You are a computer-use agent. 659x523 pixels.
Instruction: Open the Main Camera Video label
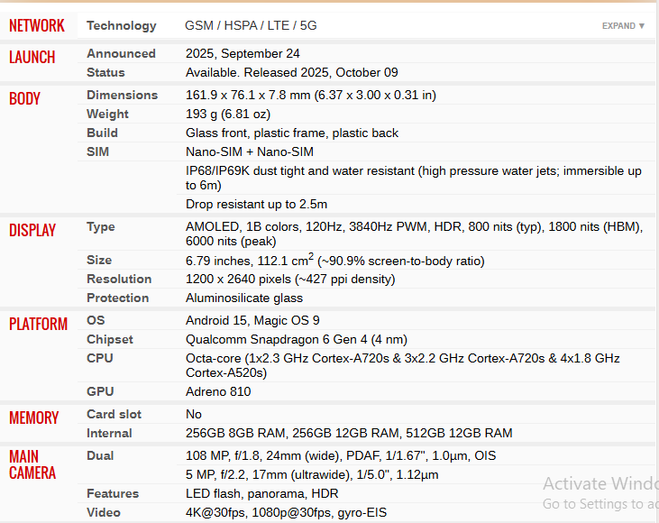click(104, 512)
